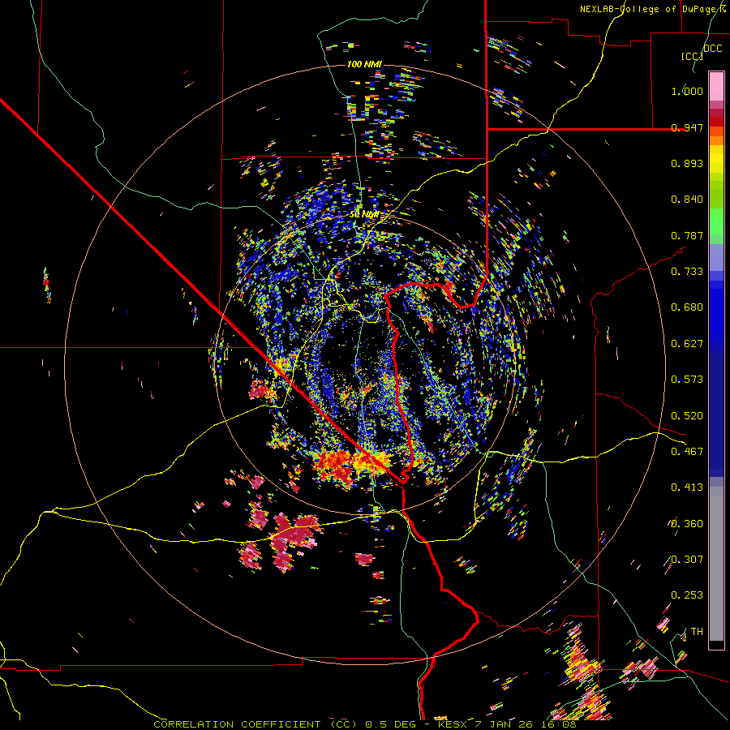Pick the orange swatch in the color bar
The width and height of the screenshot is (730, 730).
(x=716, y=140)
